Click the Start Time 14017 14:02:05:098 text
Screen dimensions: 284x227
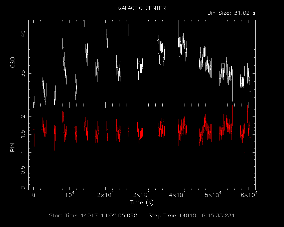click(93, 216)
